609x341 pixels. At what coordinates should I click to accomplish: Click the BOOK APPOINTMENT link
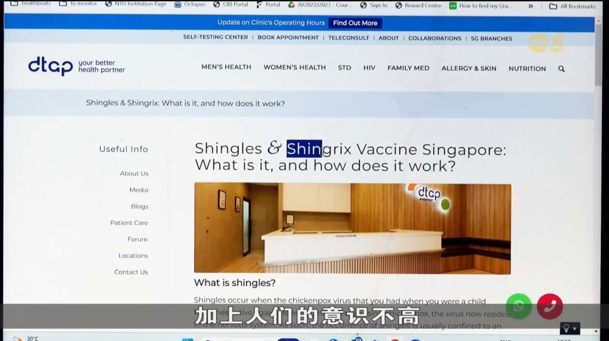[288, 38]
